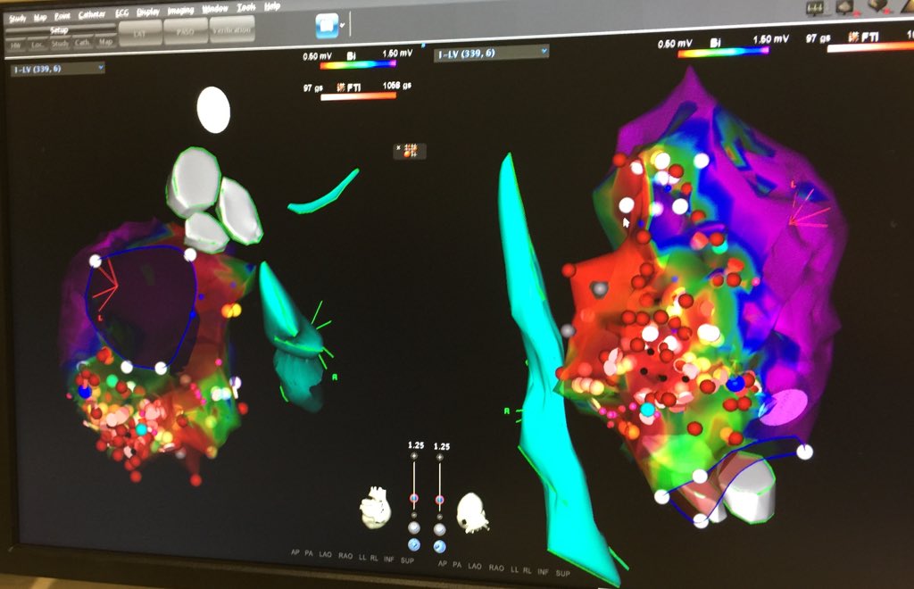914x589 pixels.
Task: Select RAO view in right viewer
Action: (x=496, y=568)
